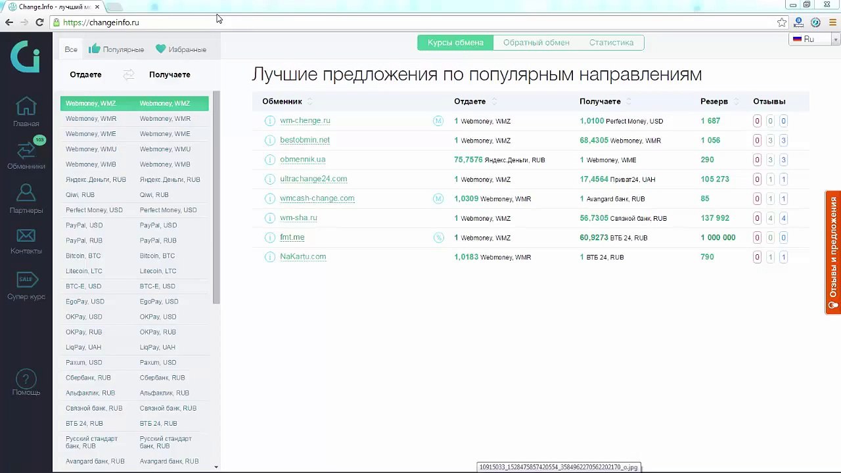Click the address bar with changeinfo.ru
The height and width of the screenshot is (473, 841).
(x=414, y=22)
